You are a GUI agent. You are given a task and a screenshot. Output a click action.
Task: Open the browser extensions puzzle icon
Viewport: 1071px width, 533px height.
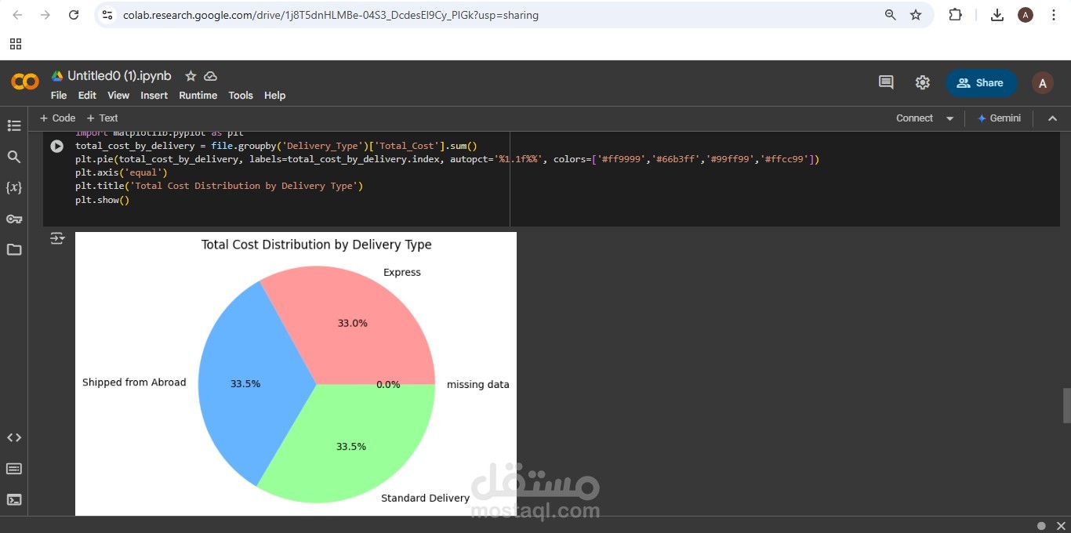[x=955, y=15]
